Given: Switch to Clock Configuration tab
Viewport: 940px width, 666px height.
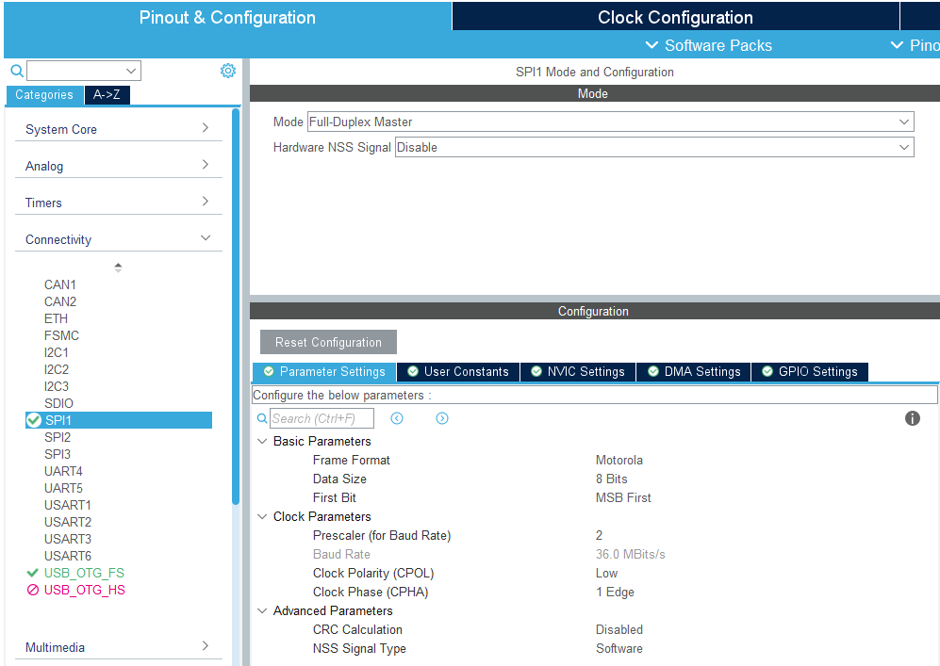Looking at the screenshot, I should (676, 17).
